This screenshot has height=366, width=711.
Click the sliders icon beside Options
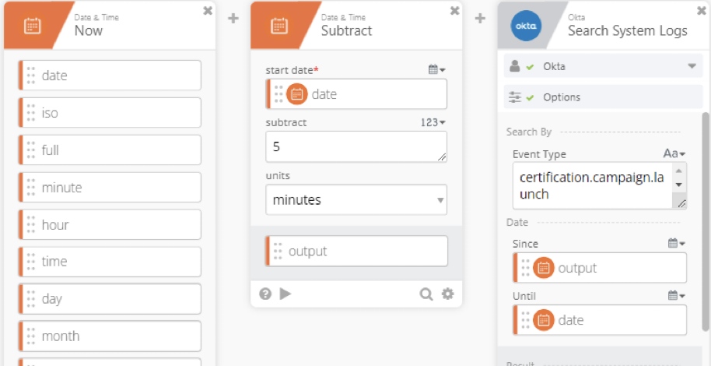point(515,97)
